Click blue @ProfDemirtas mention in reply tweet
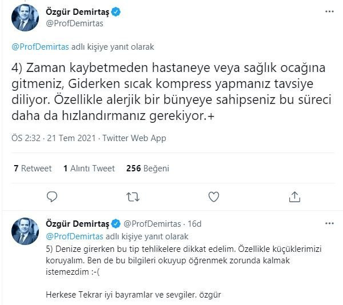Screen dimensions: 343x305 click(x=74, y=236)
